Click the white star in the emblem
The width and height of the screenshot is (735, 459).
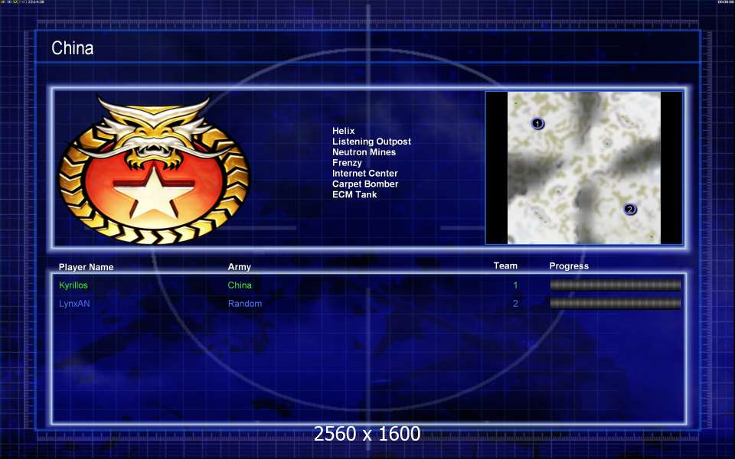point(154,193)
